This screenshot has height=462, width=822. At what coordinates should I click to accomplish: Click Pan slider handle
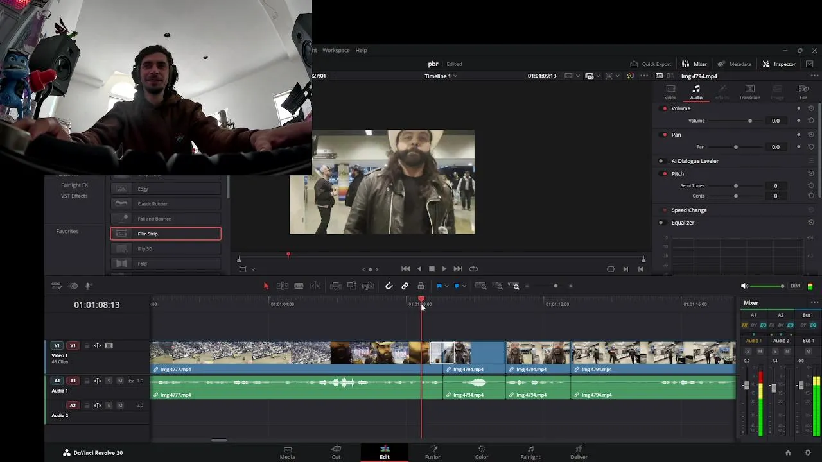tap(736, 147)
